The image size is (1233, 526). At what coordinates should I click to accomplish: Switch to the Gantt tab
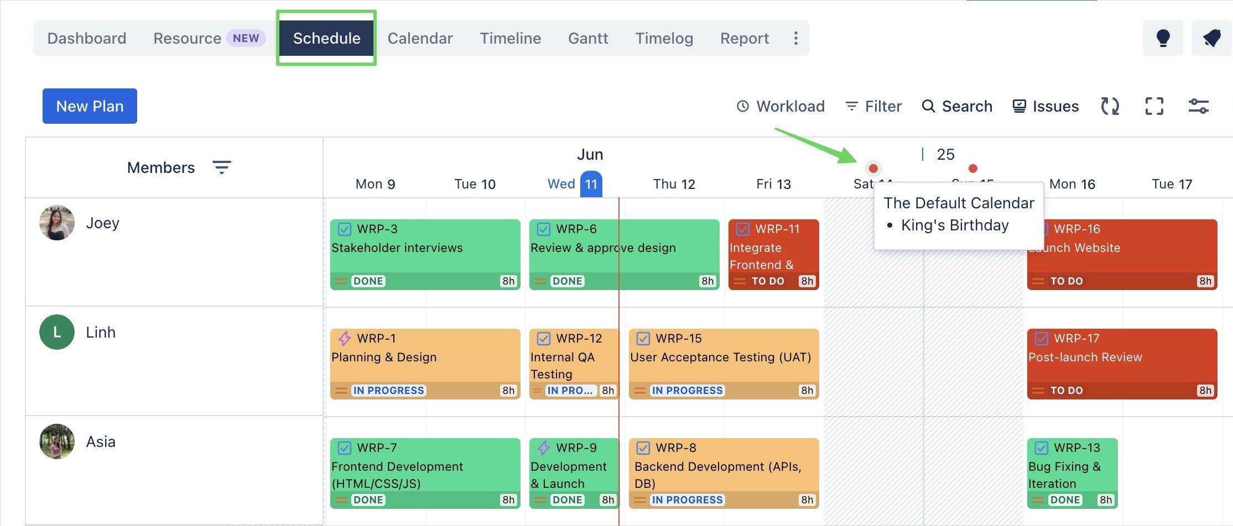[587, 38]
